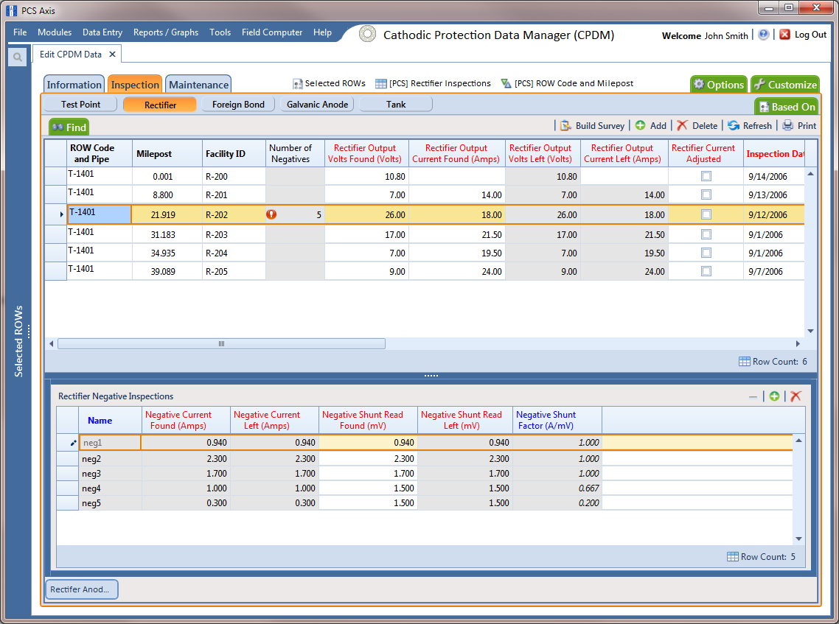Open the Tools menu
The width and height of the screenshot is (839, 624).
220,32
